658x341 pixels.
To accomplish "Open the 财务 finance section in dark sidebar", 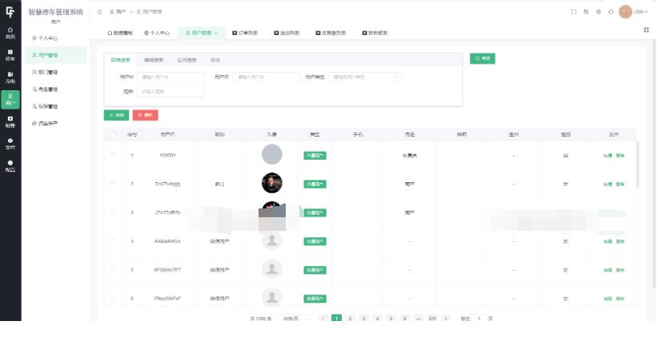I will pos(10,121).
